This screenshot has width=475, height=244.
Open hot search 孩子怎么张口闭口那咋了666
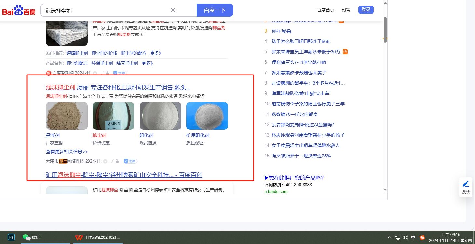tap(301, 41)
